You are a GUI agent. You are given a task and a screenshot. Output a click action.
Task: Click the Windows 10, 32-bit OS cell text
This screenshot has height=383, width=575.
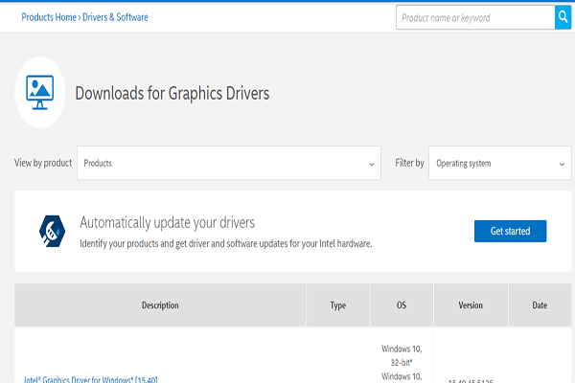(402, 355)
